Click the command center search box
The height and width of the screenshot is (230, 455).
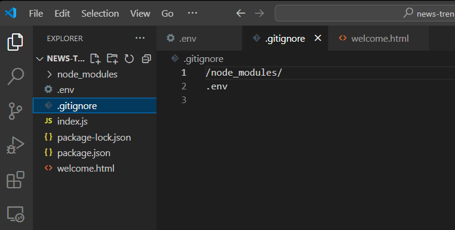pos(365,13)
